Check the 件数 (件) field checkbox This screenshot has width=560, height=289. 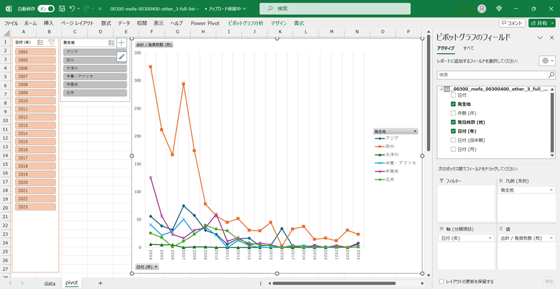(453, 113)
